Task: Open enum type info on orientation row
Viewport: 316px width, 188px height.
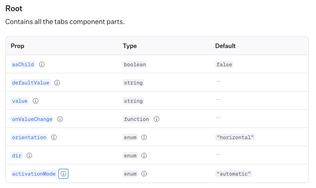Action: [x=144, y=137]
